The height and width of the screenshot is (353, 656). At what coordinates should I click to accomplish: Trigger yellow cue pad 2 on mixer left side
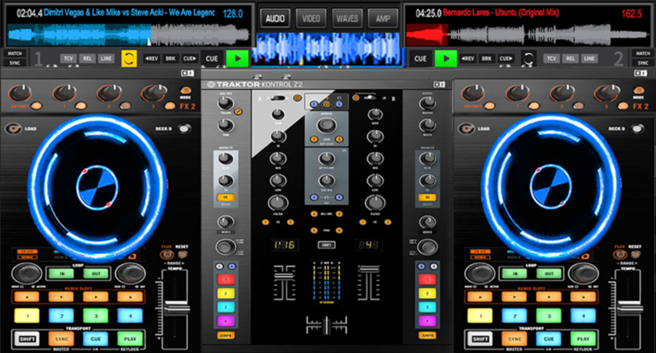point(226,294)
